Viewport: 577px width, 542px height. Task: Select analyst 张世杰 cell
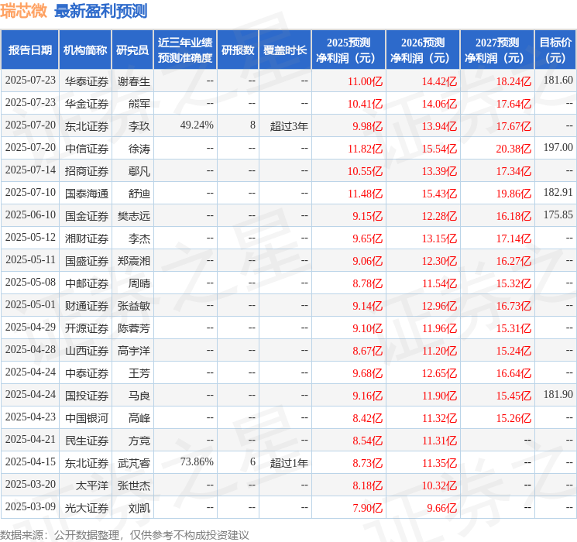point(134,485)
